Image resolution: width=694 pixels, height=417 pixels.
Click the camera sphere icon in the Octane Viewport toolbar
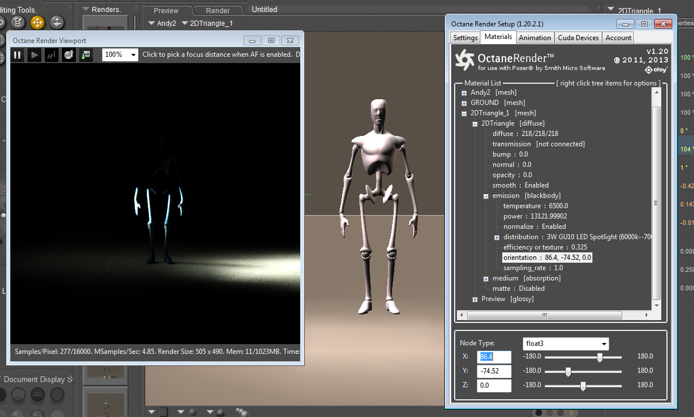(69, 55)
